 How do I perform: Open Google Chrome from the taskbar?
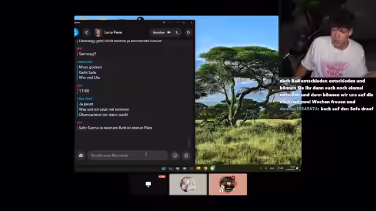tap(205, 168)
